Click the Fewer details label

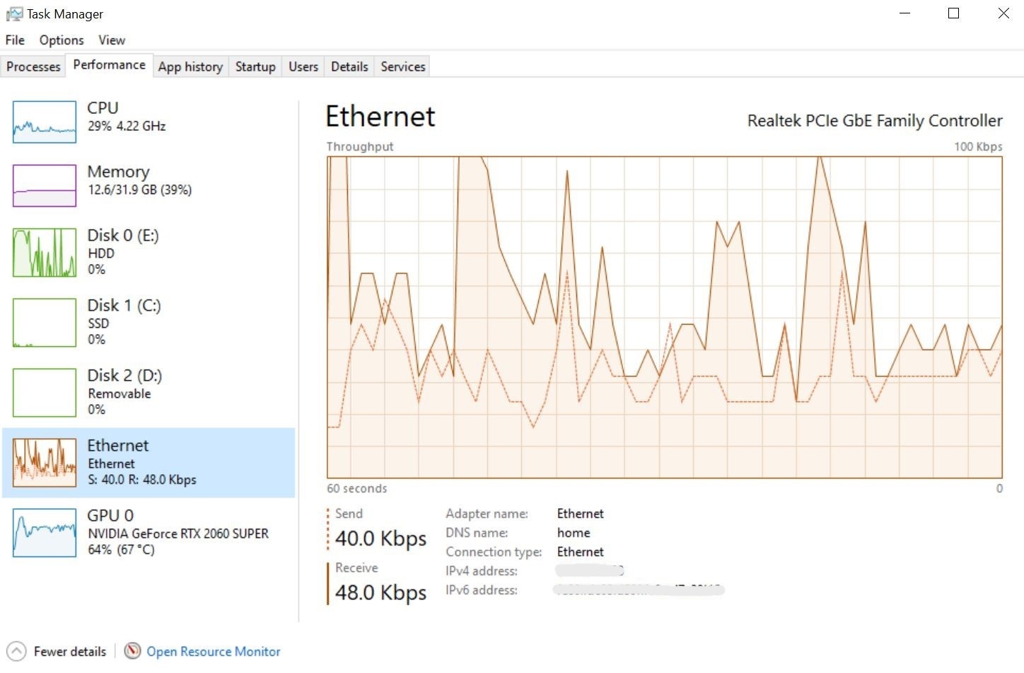(70, 651)
